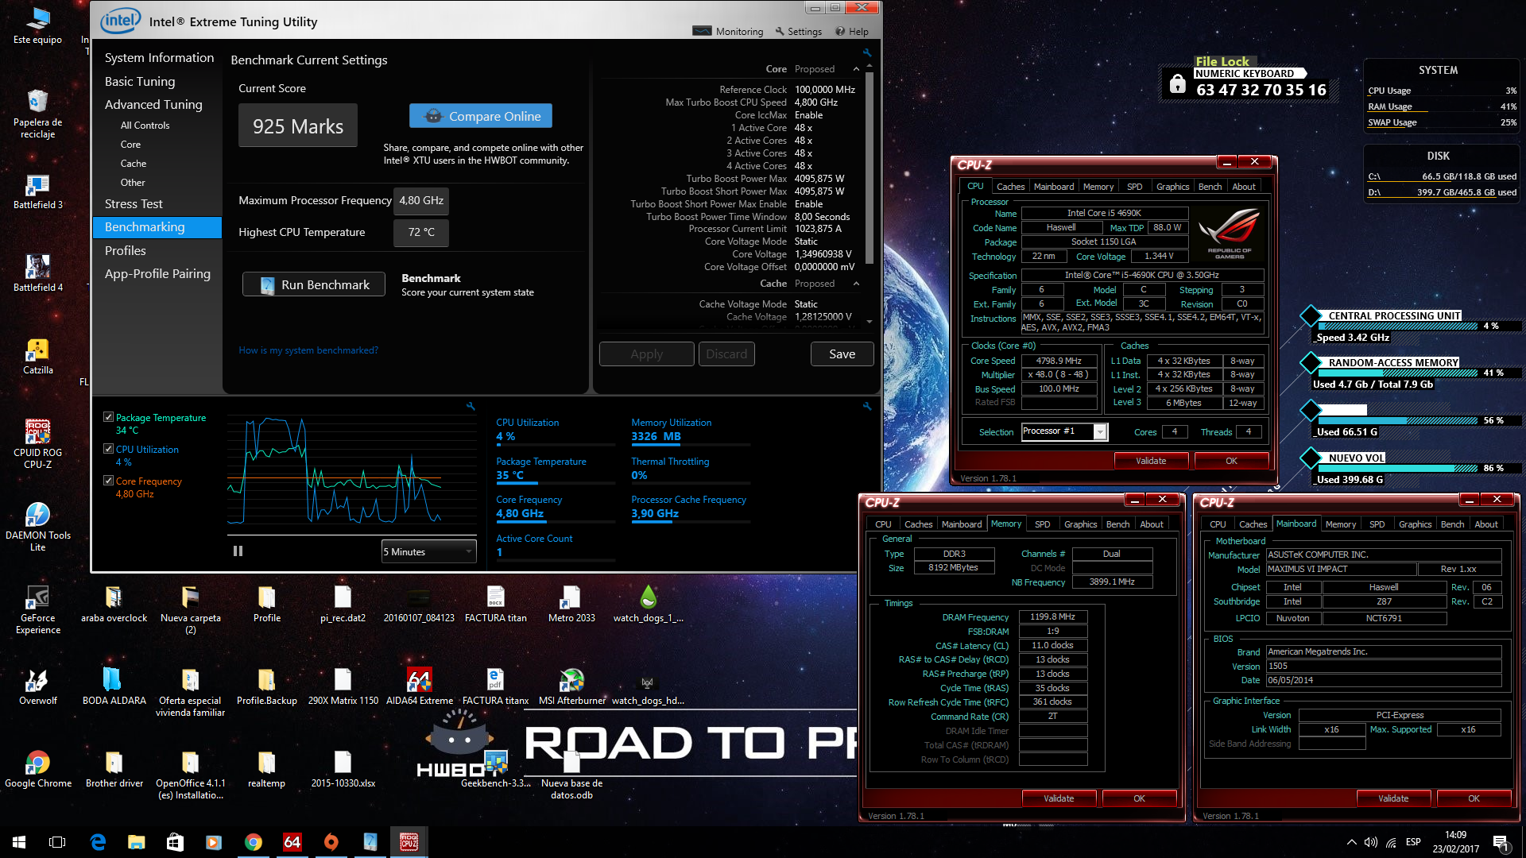This screenshot has width=1526, height=858.
Task: Click Compare Online button
Action: tap(481, 116)
